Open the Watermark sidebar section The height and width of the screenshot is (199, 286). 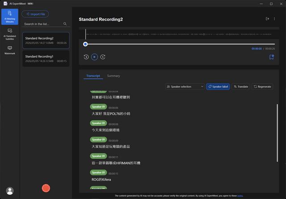coord(10,50)
